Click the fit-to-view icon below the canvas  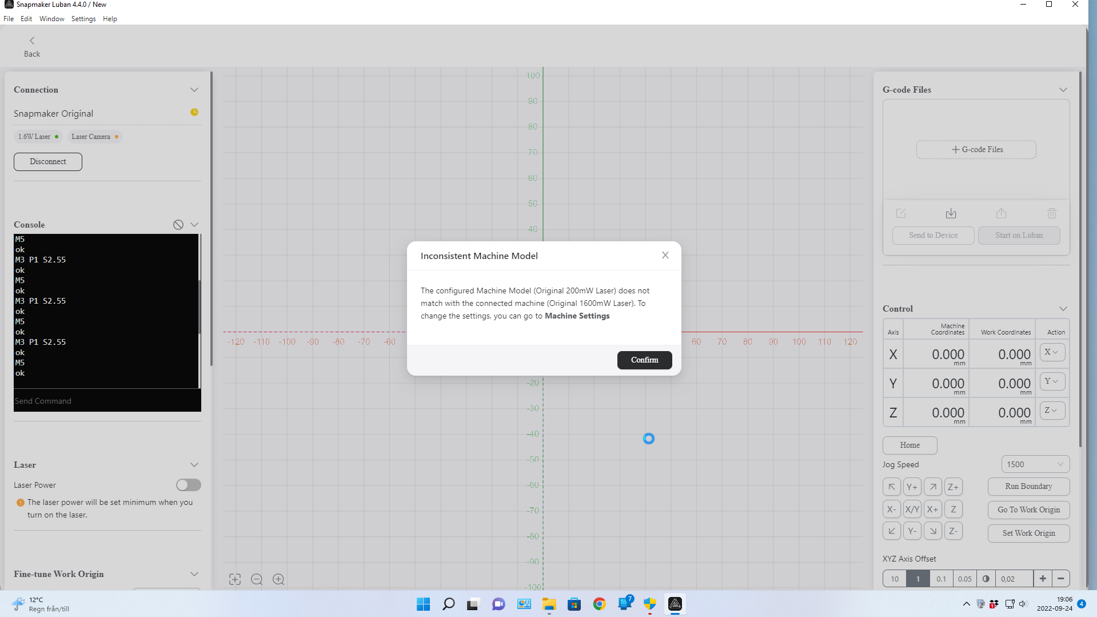[235, 579]
